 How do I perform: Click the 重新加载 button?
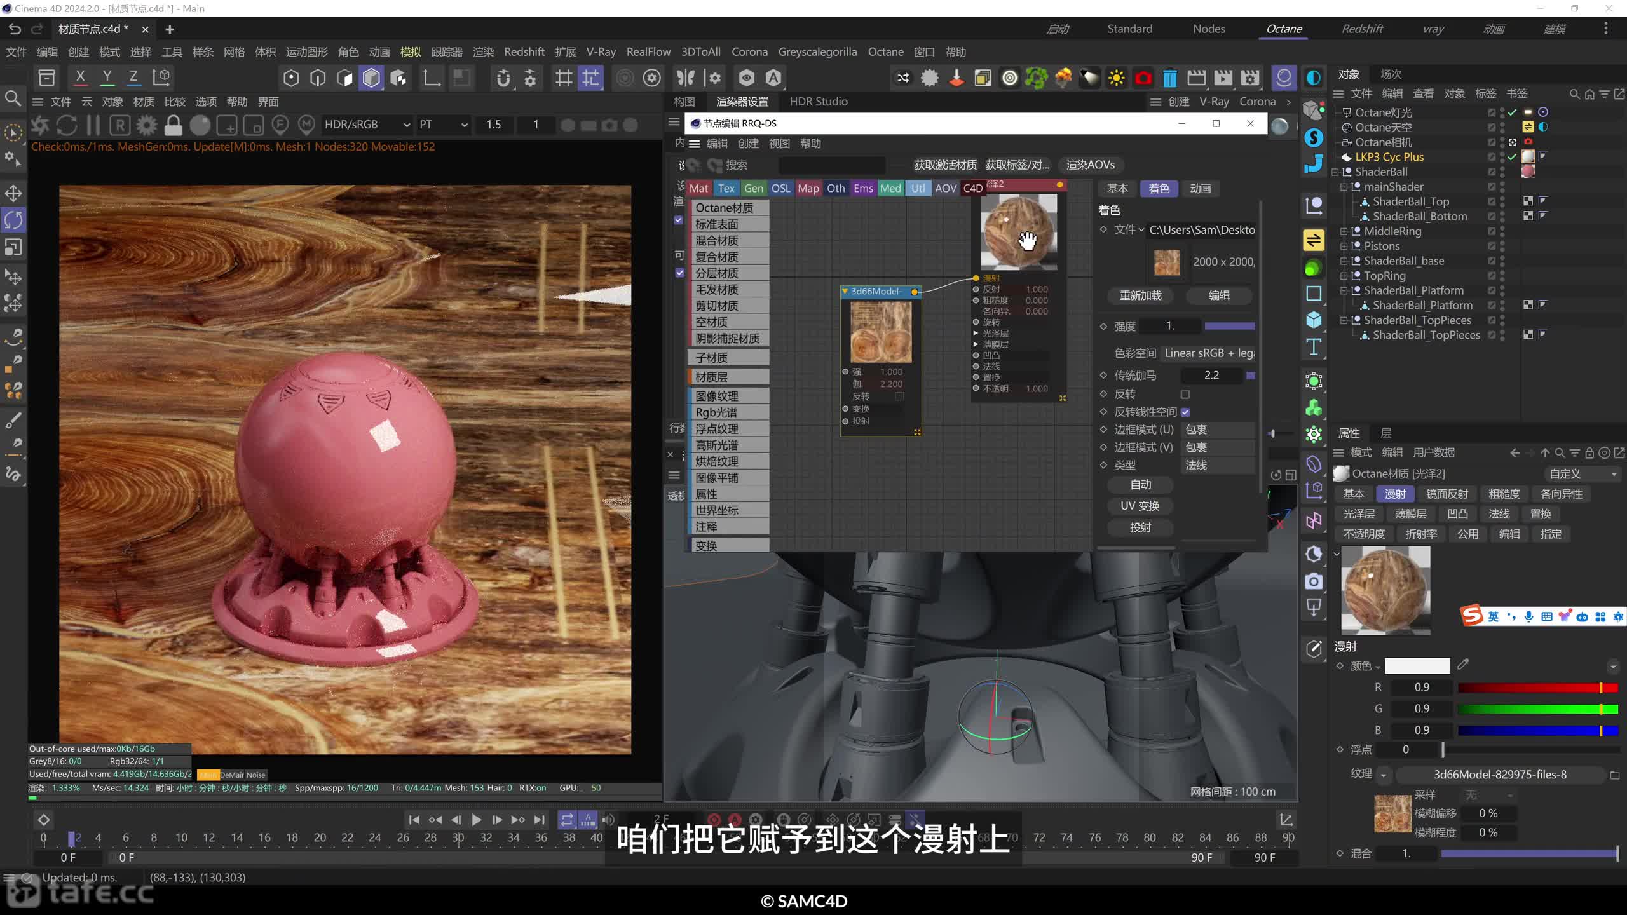coord(1140,295)
